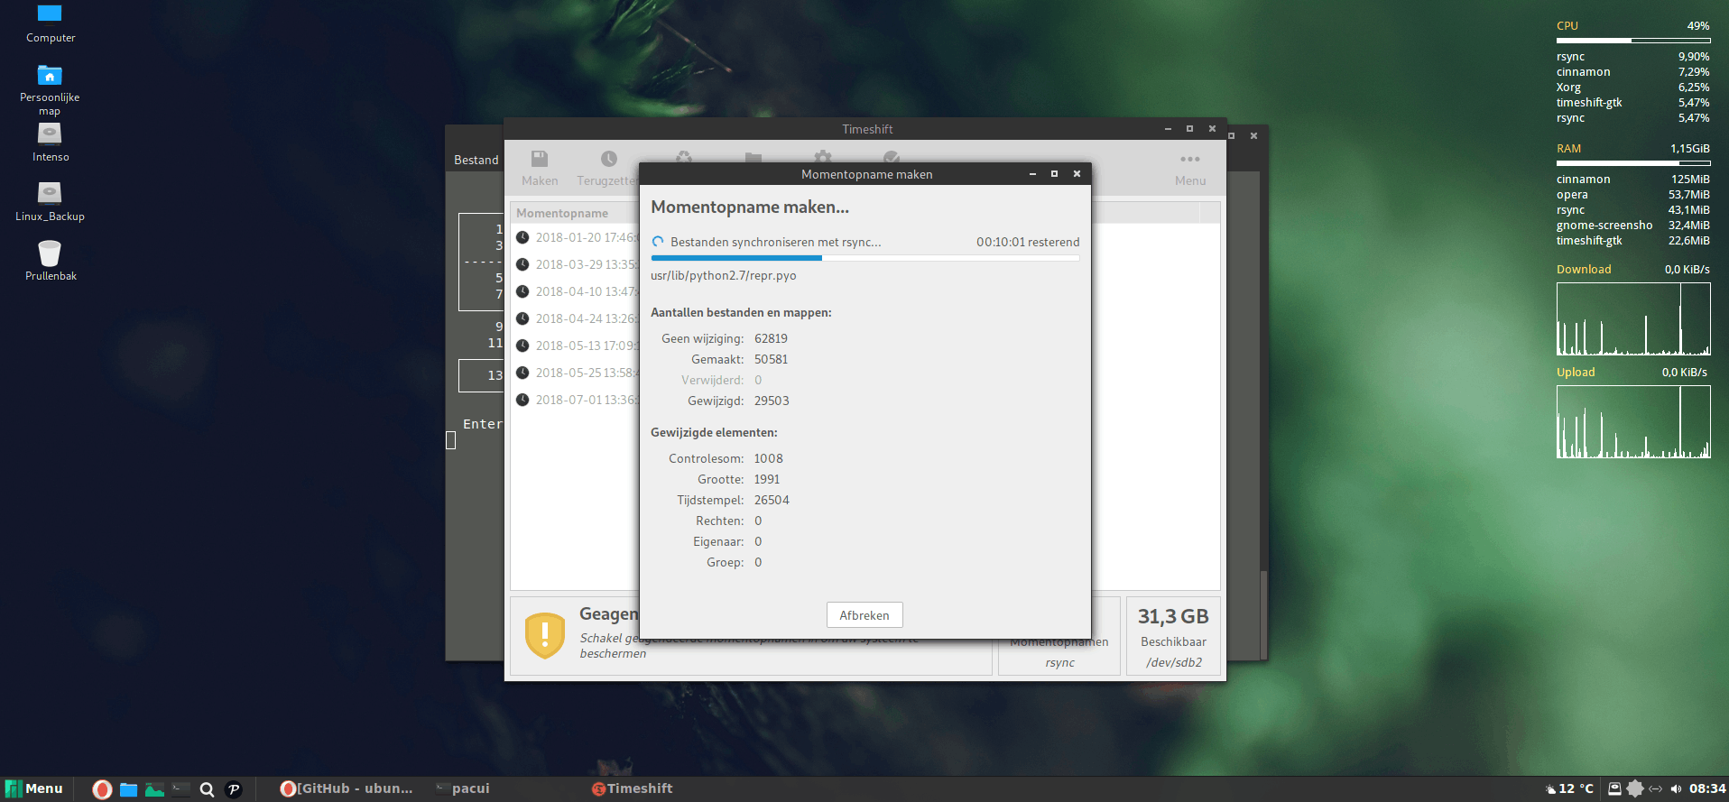The width and height of the screenshot is (1729, 802).
Task: Launch Opera from the panel launcher
Action: click(102, 789)
